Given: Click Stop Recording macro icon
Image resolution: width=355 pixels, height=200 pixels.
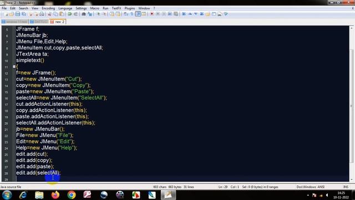Looking at the screenshot, I should click(158, 14).
